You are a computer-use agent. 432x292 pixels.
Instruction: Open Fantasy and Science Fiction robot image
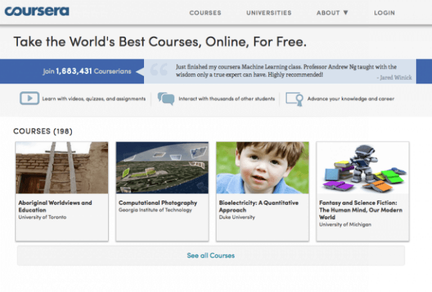click(x=363, y=168)
